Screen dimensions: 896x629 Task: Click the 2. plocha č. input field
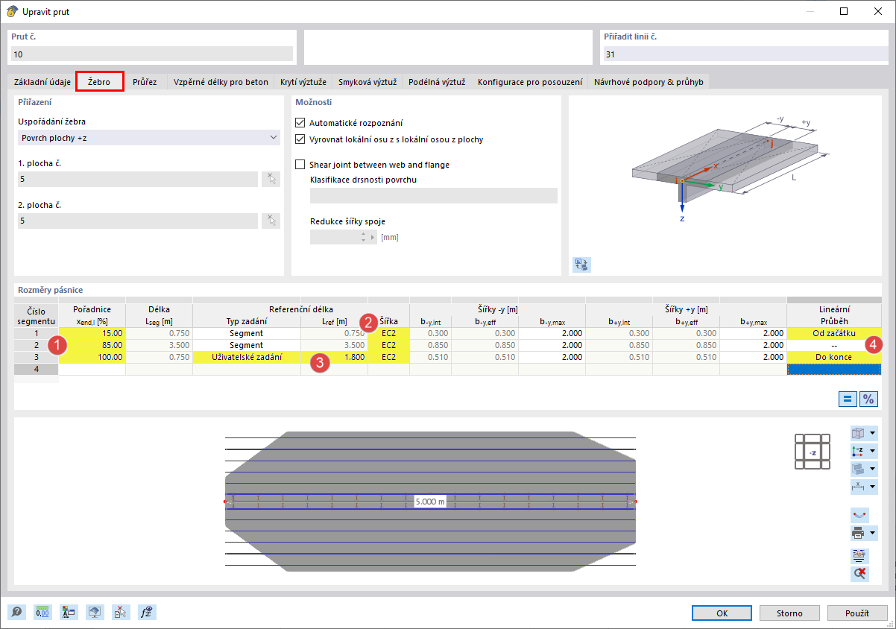pos(138,221)
